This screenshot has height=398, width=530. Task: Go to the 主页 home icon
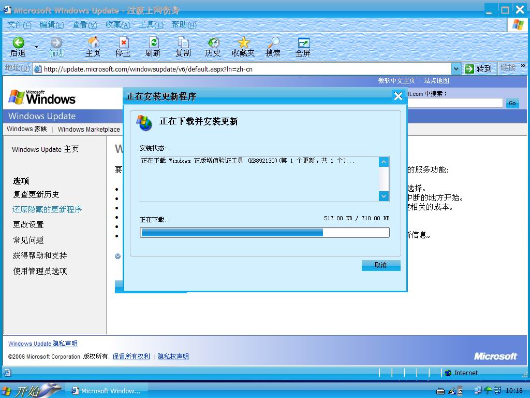pyautogui.click(x=94, y=42)
